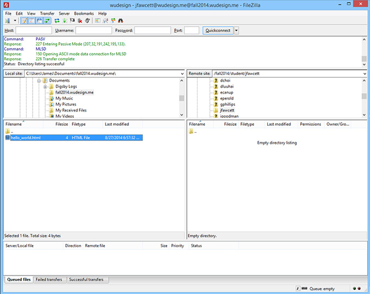Click the local directory tree scrollbar
370x294 pixels.
point(181,98)
